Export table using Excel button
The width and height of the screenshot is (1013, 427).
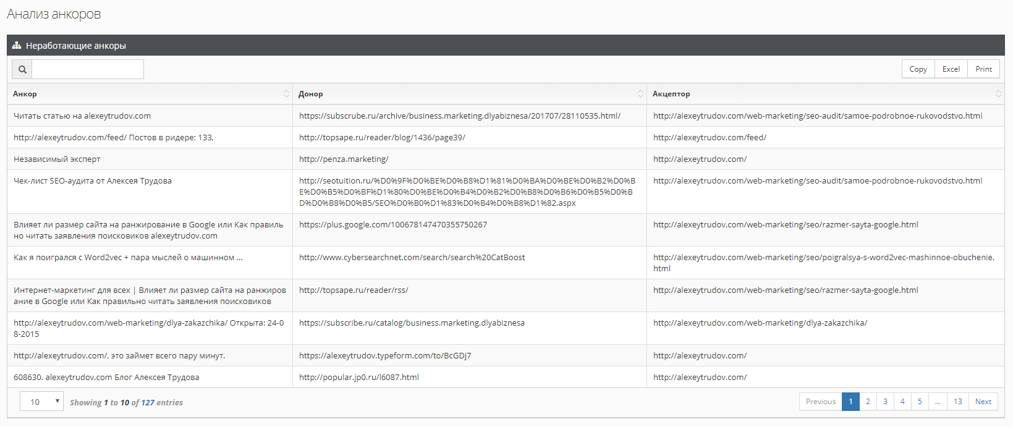[x=951, y=69]
